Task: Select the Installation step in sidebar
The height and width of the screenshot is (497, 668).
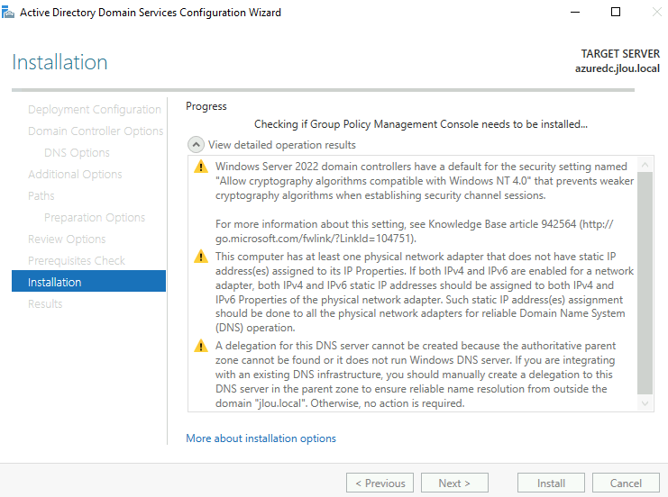Action: (88, 282)
